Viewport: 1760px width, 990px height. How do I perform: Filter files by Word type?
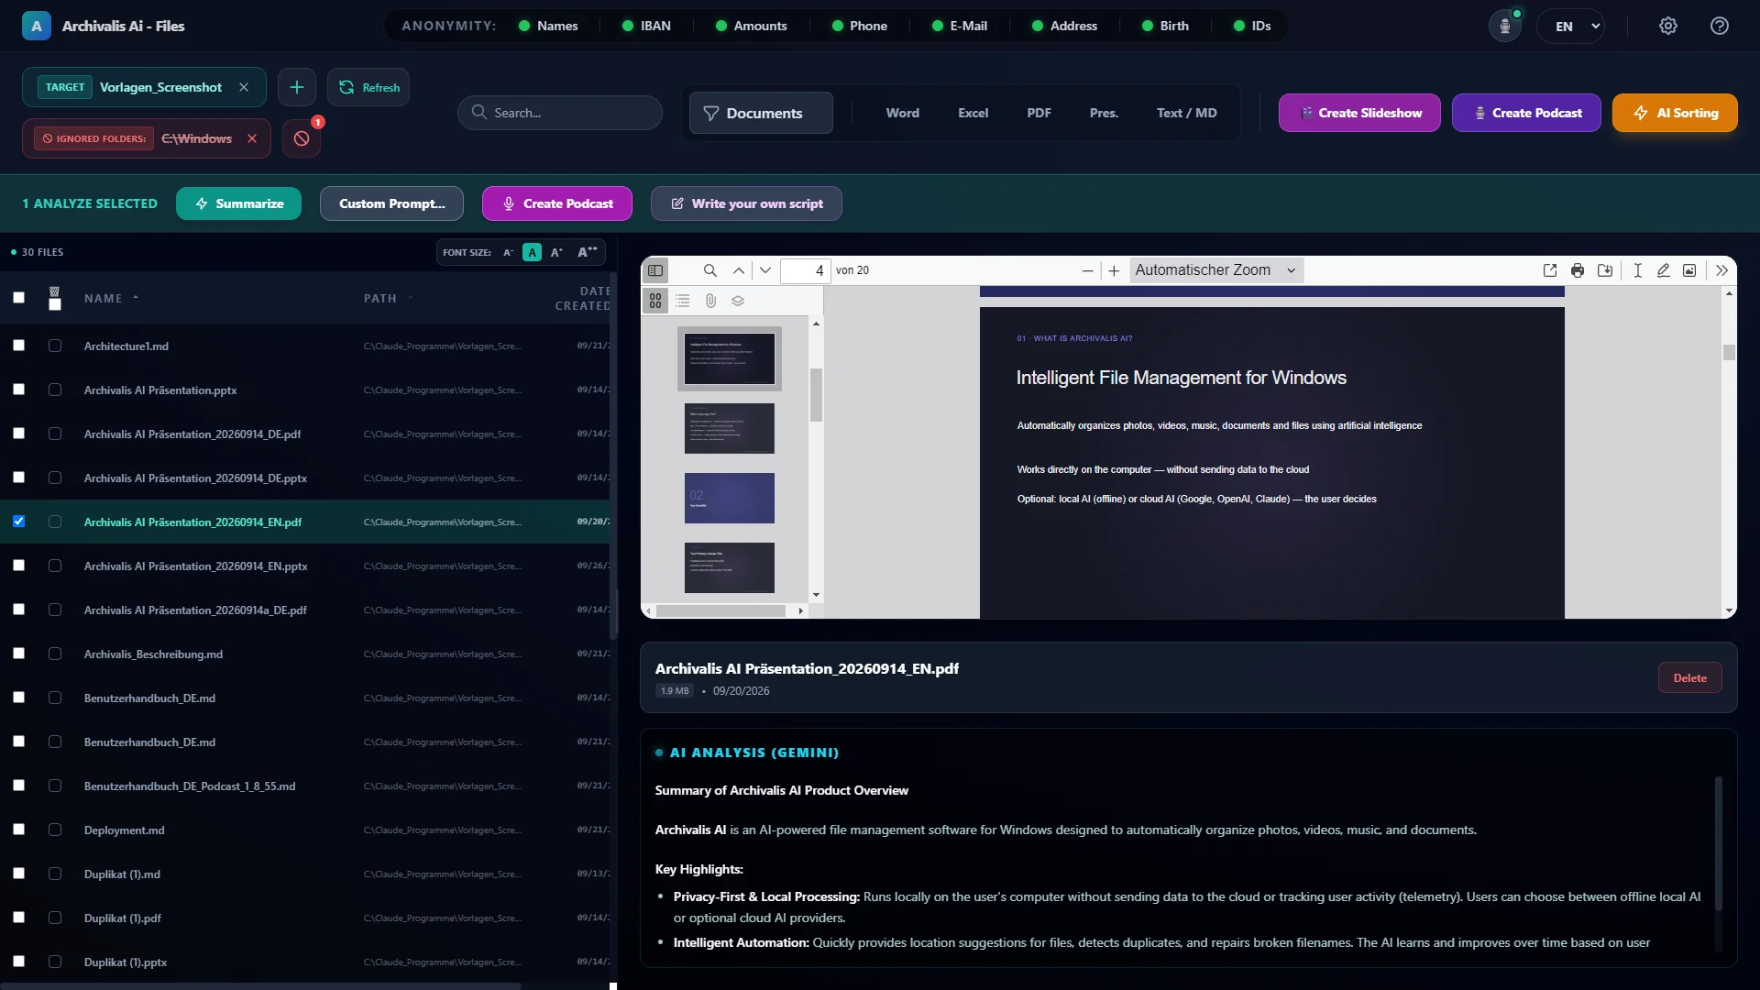(902, 113)
